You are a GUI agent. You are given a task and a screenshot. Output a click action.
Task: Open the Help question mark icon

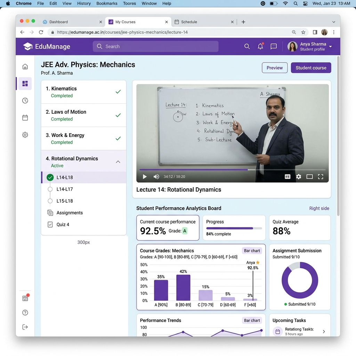pos(25,313)
